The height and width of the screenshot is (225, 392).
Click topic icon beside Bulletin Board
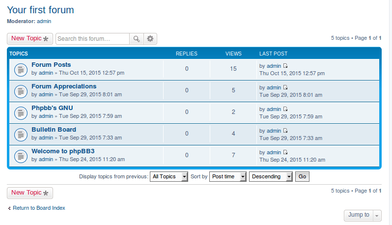pyautogui.click(x=20, y=134)
